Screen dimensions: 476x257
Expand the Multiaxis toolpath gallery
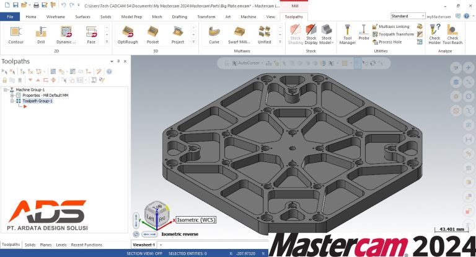click(x=280, y=42)
